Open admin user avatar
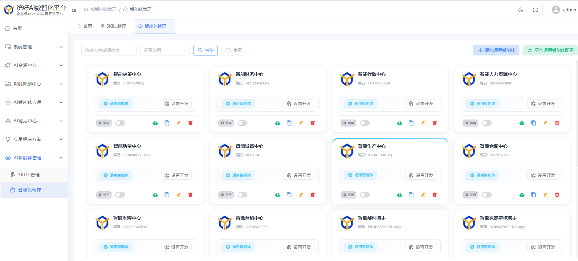Image resolution: width=578 pixels, height=261 pixels. click(556, 10)
